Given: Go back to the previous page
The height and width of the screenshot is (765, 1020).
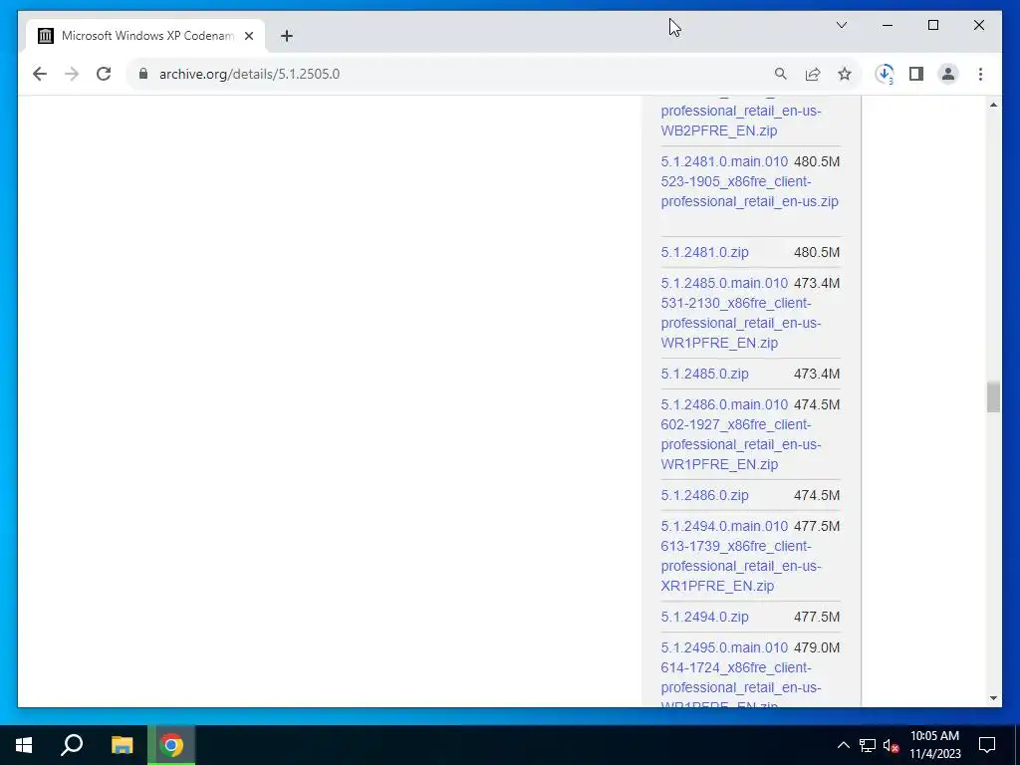Looking at the screenshot, I should pos(40,74).
